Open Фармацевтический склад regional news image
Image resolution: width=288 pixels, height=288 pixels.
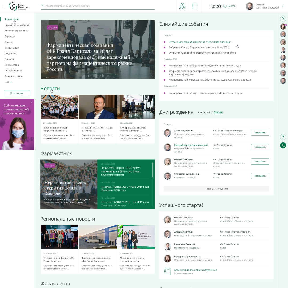click(98, 237)
